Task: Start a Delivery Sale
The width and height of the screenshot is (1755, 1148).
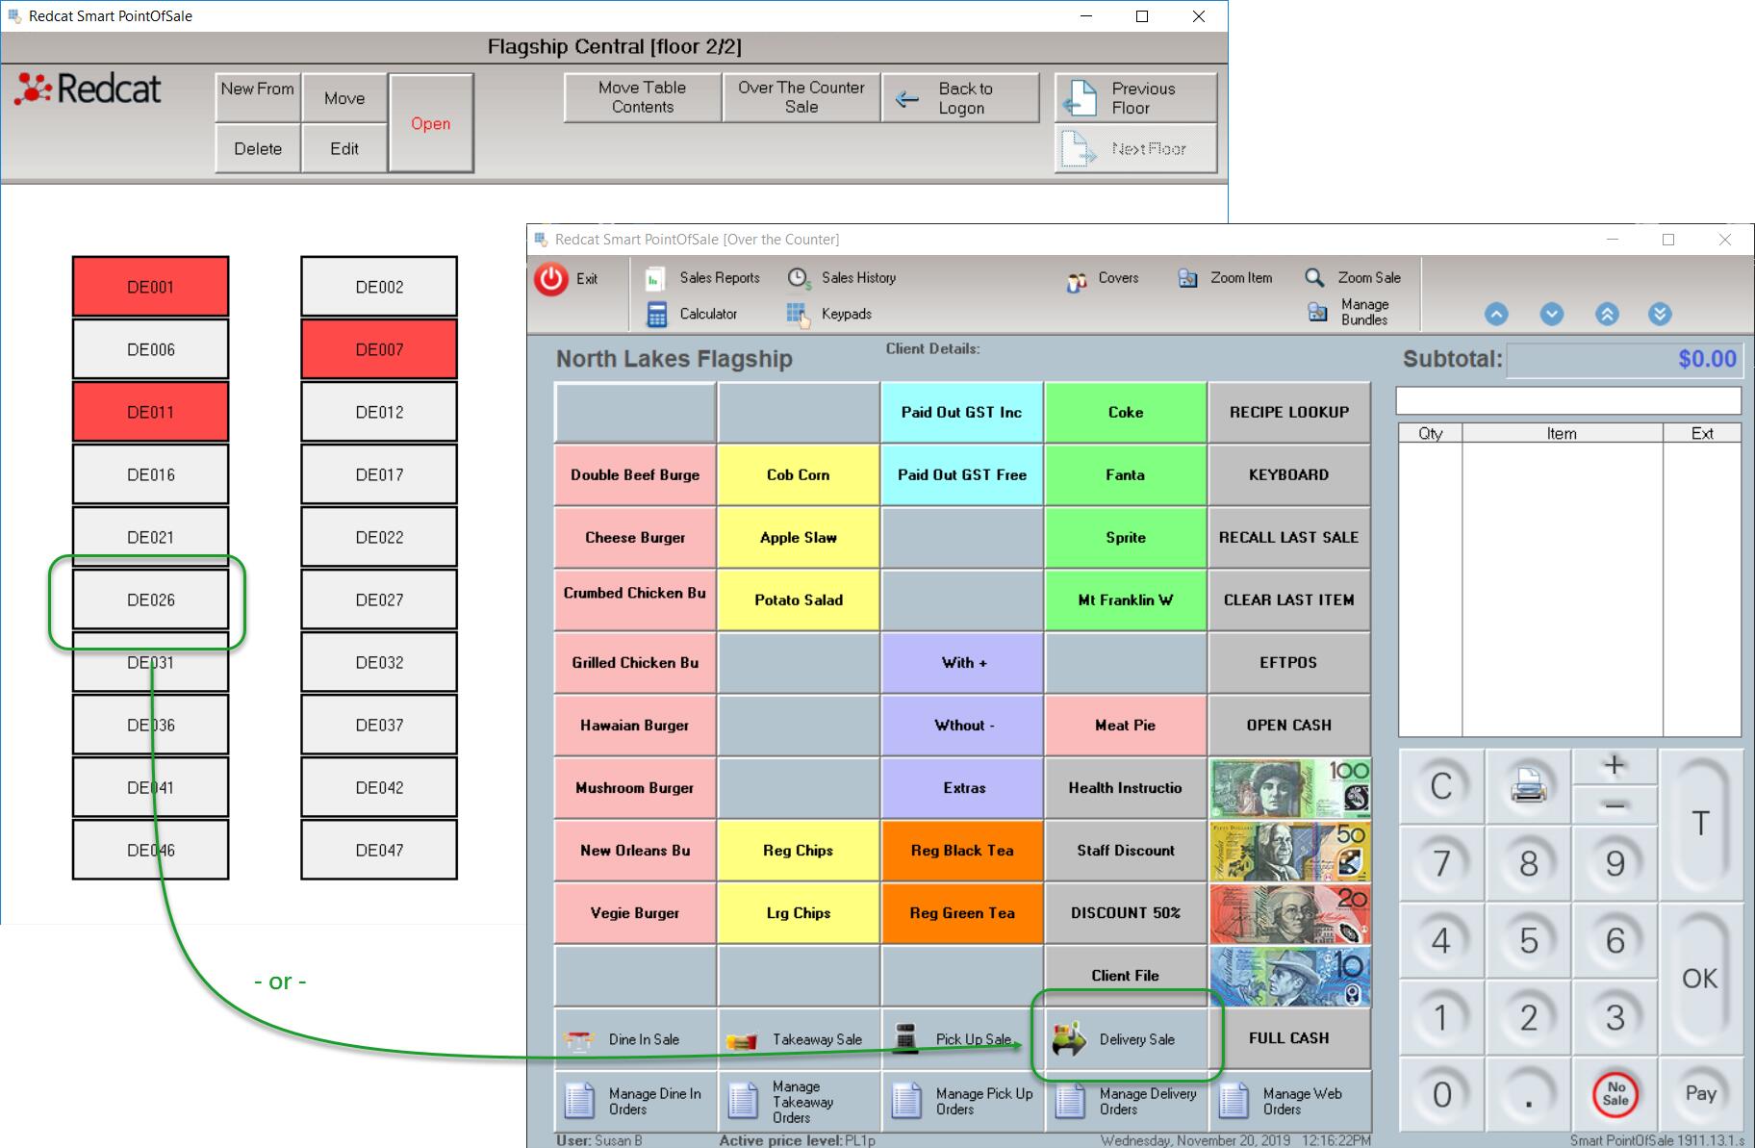Action: click(1125, 1039)
